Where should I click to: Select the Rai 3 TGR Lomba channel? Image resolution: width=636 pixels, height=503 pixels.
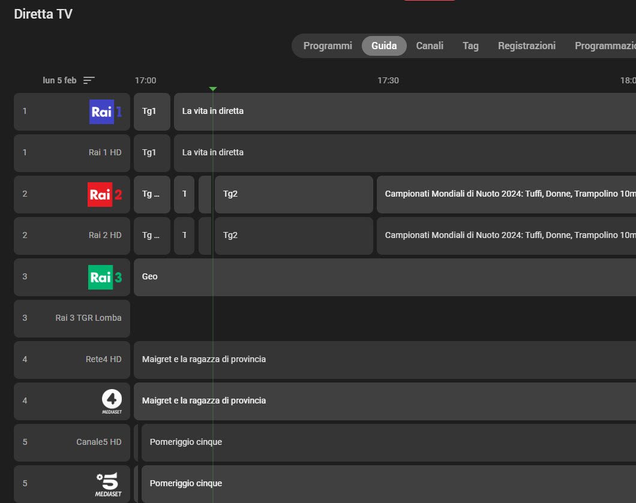click(72, 318)
